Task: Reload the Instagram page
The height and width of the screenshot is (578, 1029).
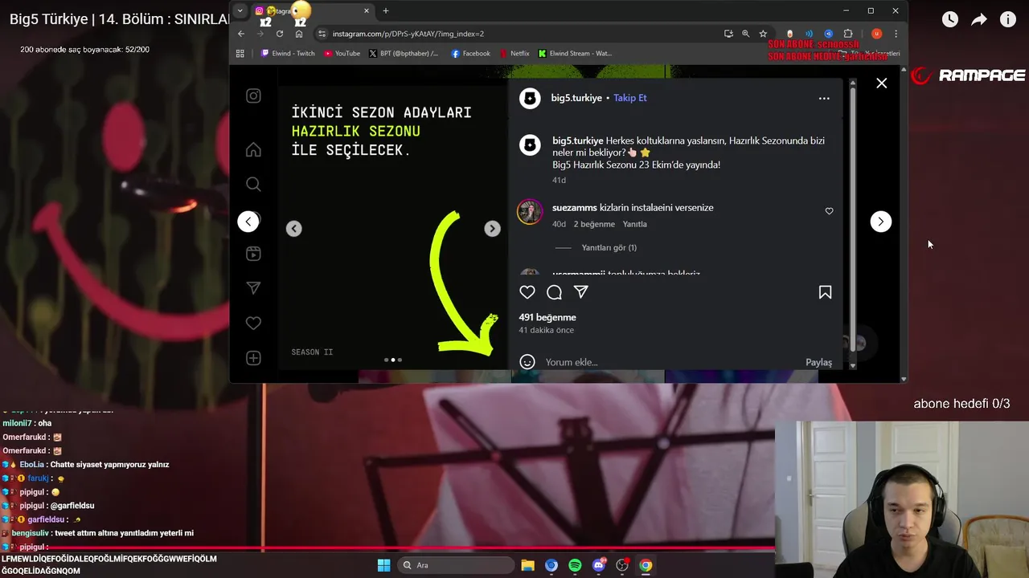Action: click(280, 34)
